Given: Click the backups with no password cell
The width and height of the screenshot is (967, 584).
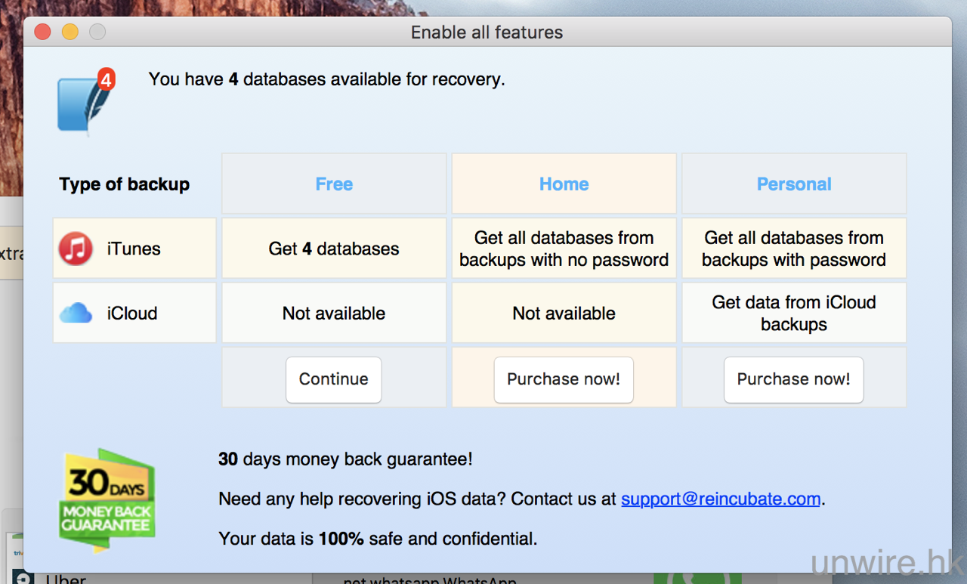Looking at the screenshot, I should pos(564,249).
